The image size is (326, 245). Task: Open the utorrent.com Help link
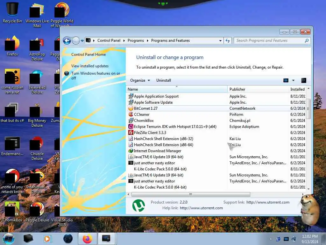pyautogui.click(x=201, y=208)
